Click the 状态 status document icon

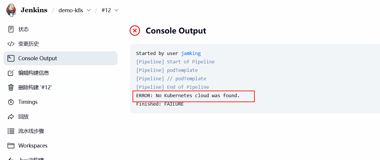(x=11, y=29)
